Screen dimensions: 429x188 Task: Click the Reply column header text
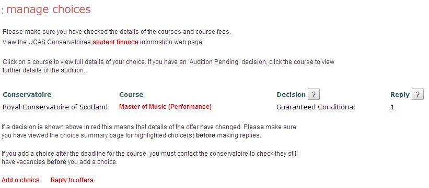[x=400, y=95]
